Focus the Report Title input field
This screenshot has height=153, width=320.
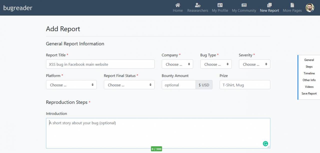pos(100,64)
